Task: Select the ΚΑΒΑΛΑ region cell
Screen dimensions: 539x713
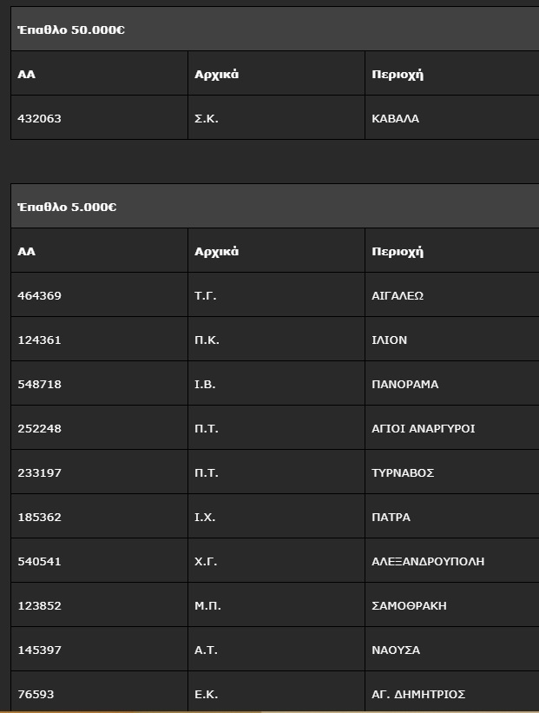Action: (x=395, y=119)
